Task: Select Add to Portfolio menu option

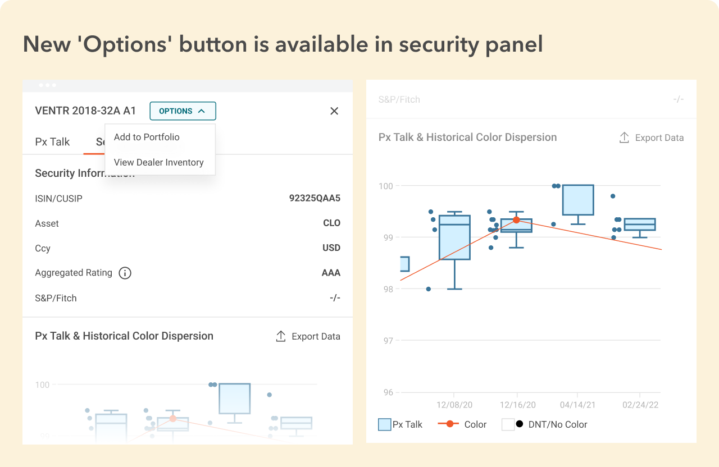Action: click(147, 137)
